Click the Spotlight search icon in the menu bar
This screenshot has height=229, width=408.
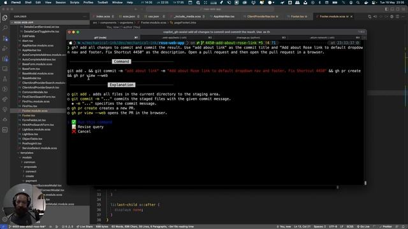click(358, 3)
